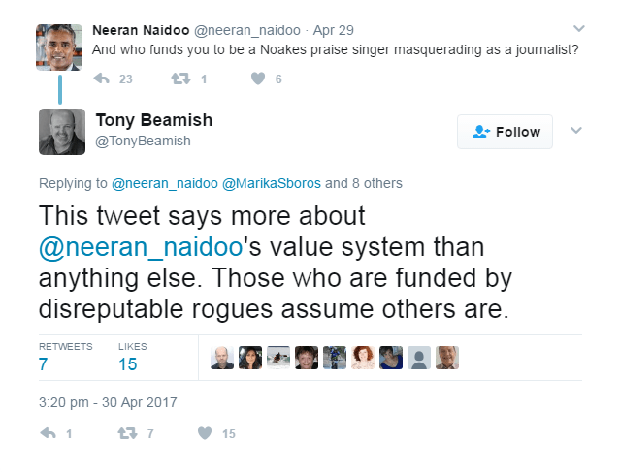
Task: Open more options chevron beside Follow
Action: point(575,131)
